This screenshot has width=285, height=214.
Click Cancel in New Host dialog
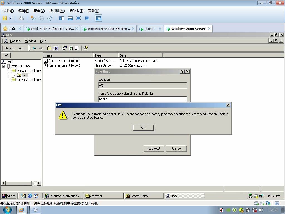176,149
